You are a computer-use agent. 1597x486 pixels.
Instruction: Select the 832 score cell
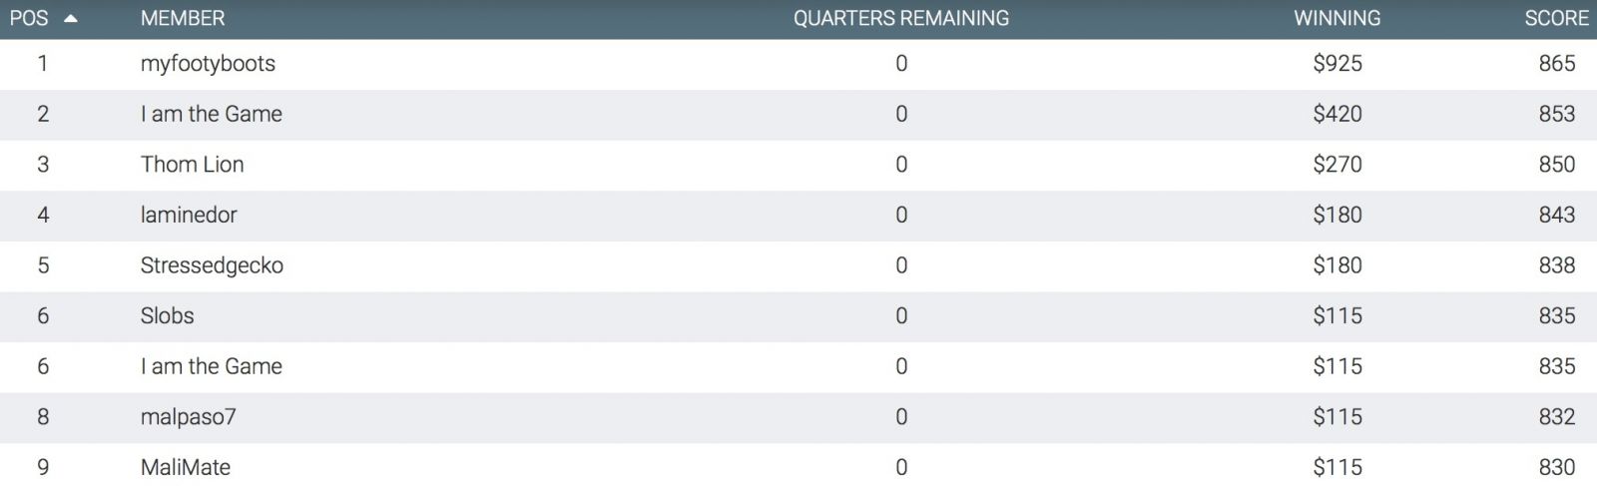1557,417
